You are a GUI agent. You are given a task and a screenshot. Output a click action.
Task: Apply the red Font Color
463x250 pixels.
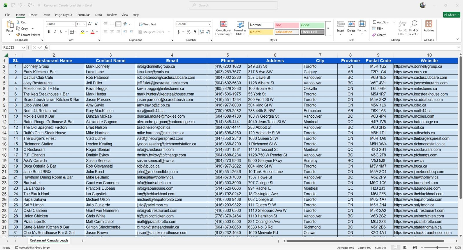92,32
